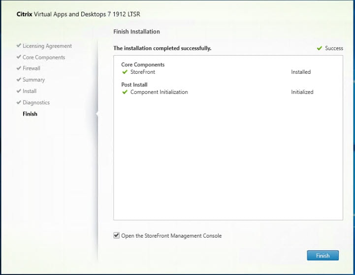Click the Install step checkmark

(x=18, y=91)
